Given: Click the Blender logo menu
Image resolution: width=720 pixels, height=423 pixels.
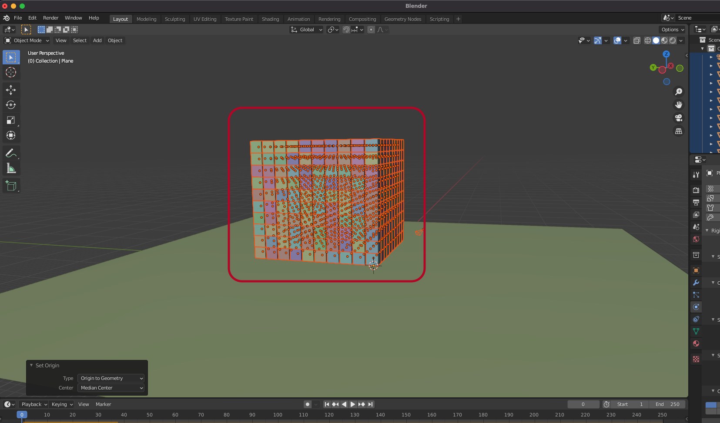Looking at the screenshot, I should pyautogui.click(x=7, y=18).
